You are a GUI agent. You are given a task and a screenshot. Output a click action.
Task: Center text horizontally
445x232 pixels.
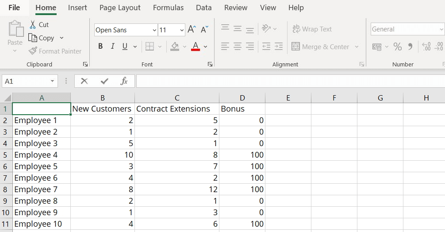[x=238, y=46]
